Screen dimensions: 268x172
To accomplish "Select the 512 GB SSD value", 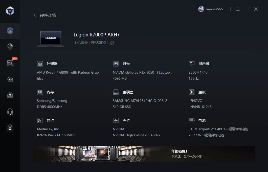I will click(x=122, y=107).
